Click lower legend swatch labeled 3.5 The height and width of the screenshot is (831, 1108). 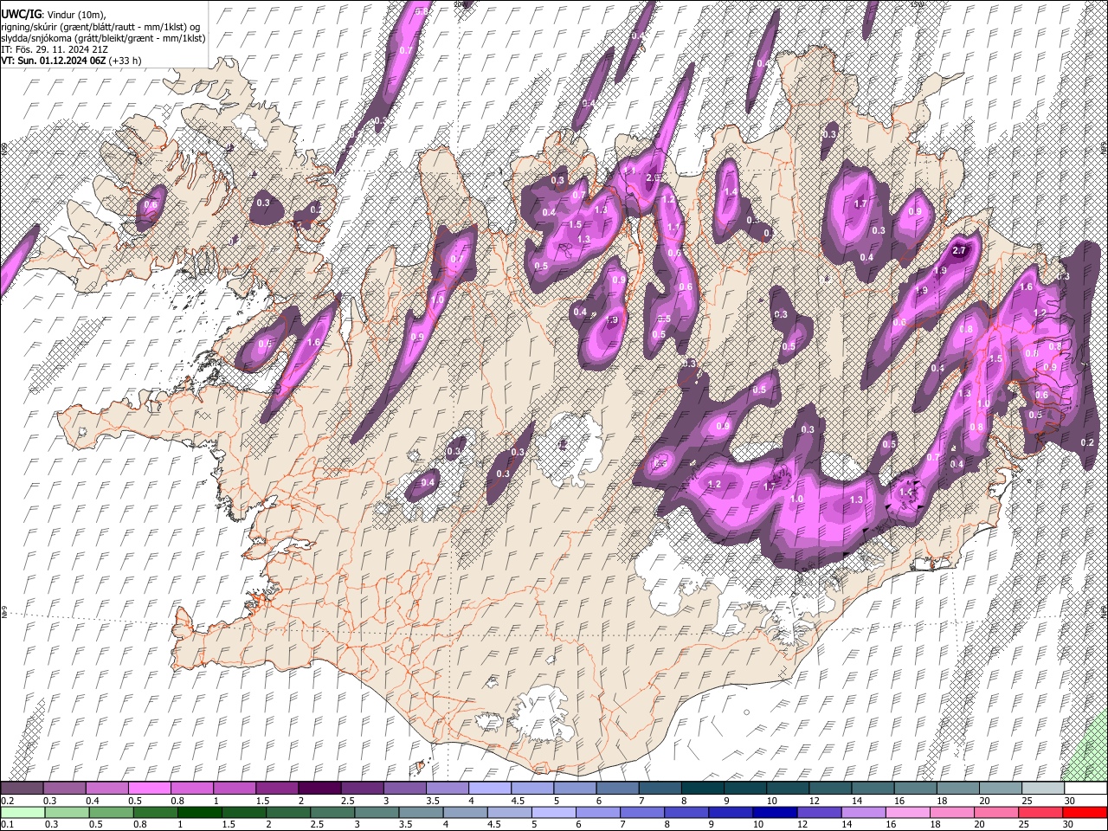[x=421, y=812]
